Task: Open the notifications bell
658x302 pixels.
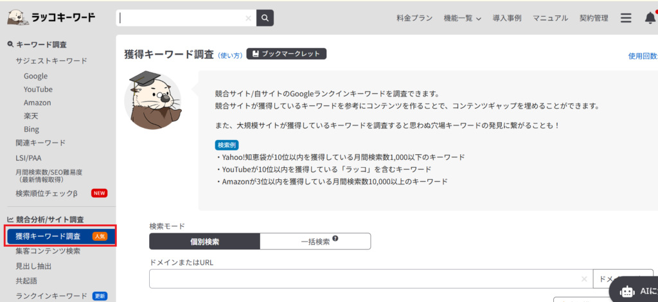Action: (650, 18)
